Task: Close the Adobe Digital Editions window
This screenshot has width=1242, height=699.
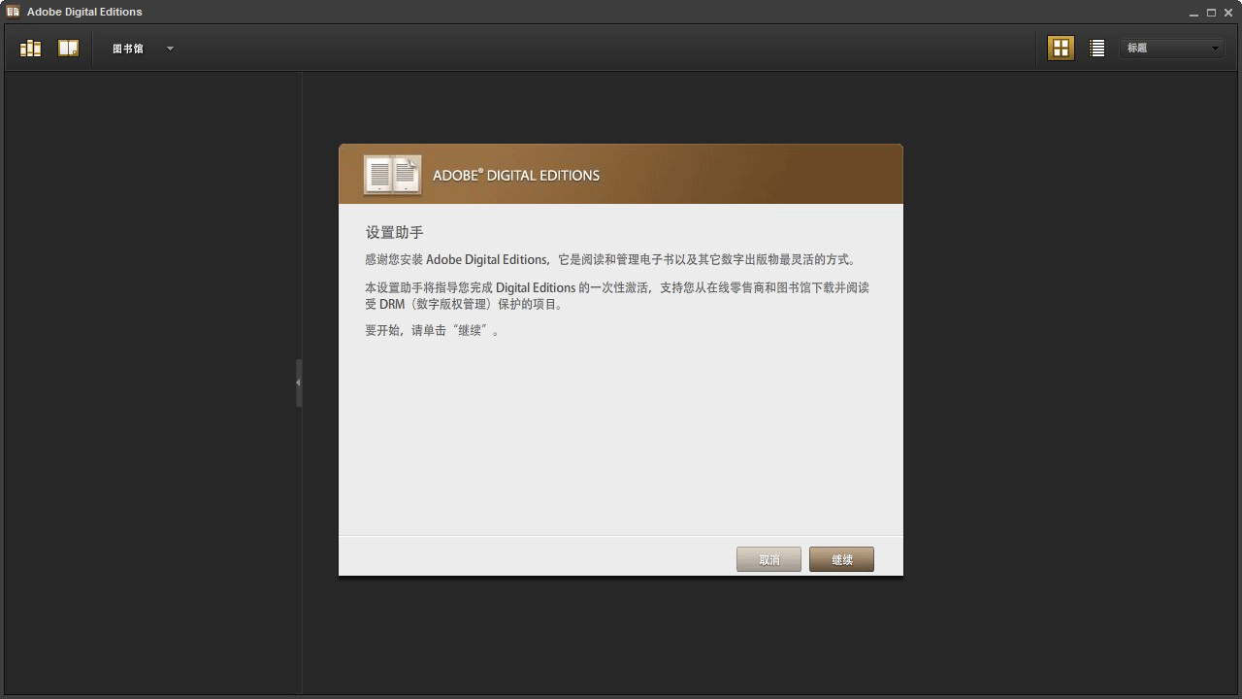Action: click(x=1228, y=13)
